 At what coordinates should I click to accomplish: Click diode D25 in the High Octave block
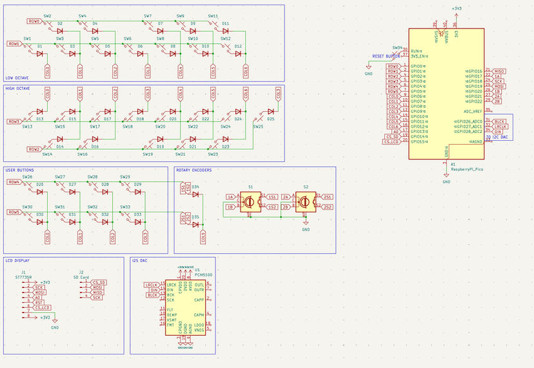270,112
